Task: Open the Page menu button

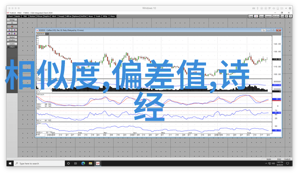Action: click(x=251, y=16)
